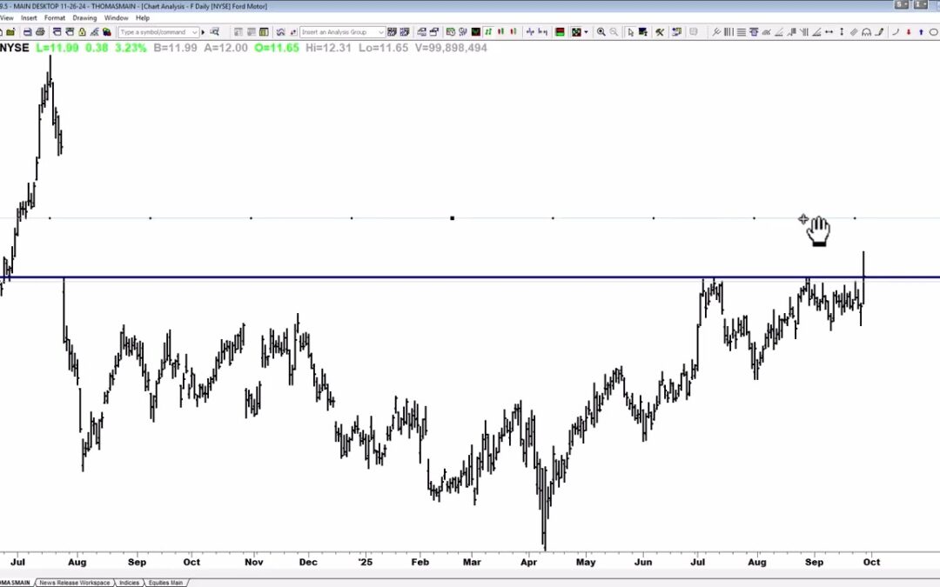Screen dimensions: 940x587
Task: Select the pointer arrow tool
Action: tap(631, 31)
